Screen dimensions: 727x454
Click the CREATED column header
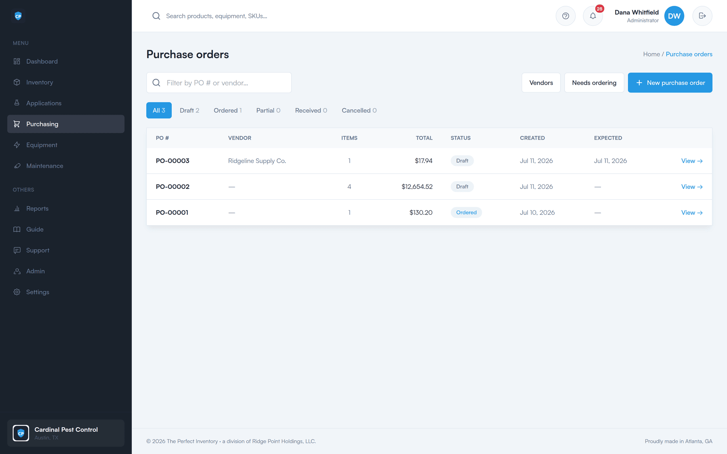(x=532, y=138)
